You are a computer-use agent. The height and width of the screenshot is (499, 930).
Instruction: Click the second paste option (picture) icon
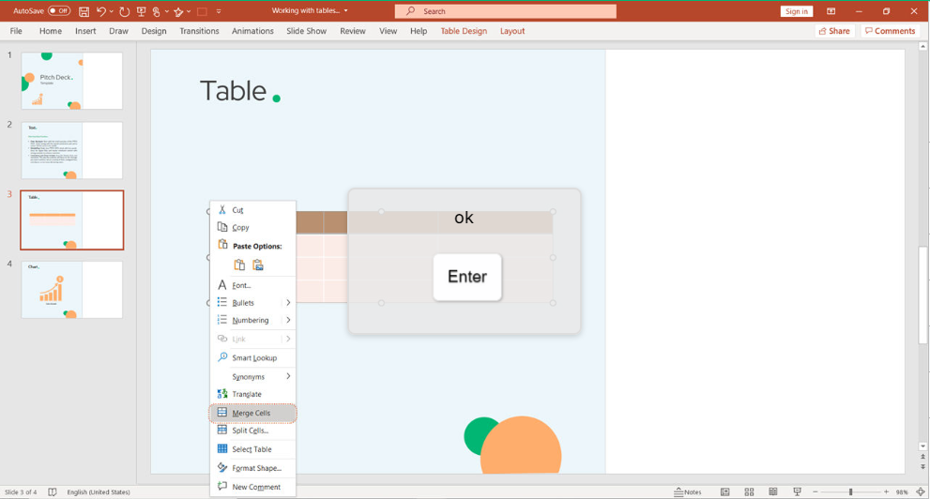[258, 265]
